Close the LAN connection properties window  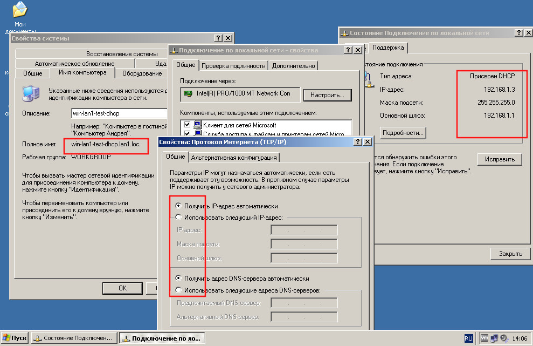click(x=358, y=50)
